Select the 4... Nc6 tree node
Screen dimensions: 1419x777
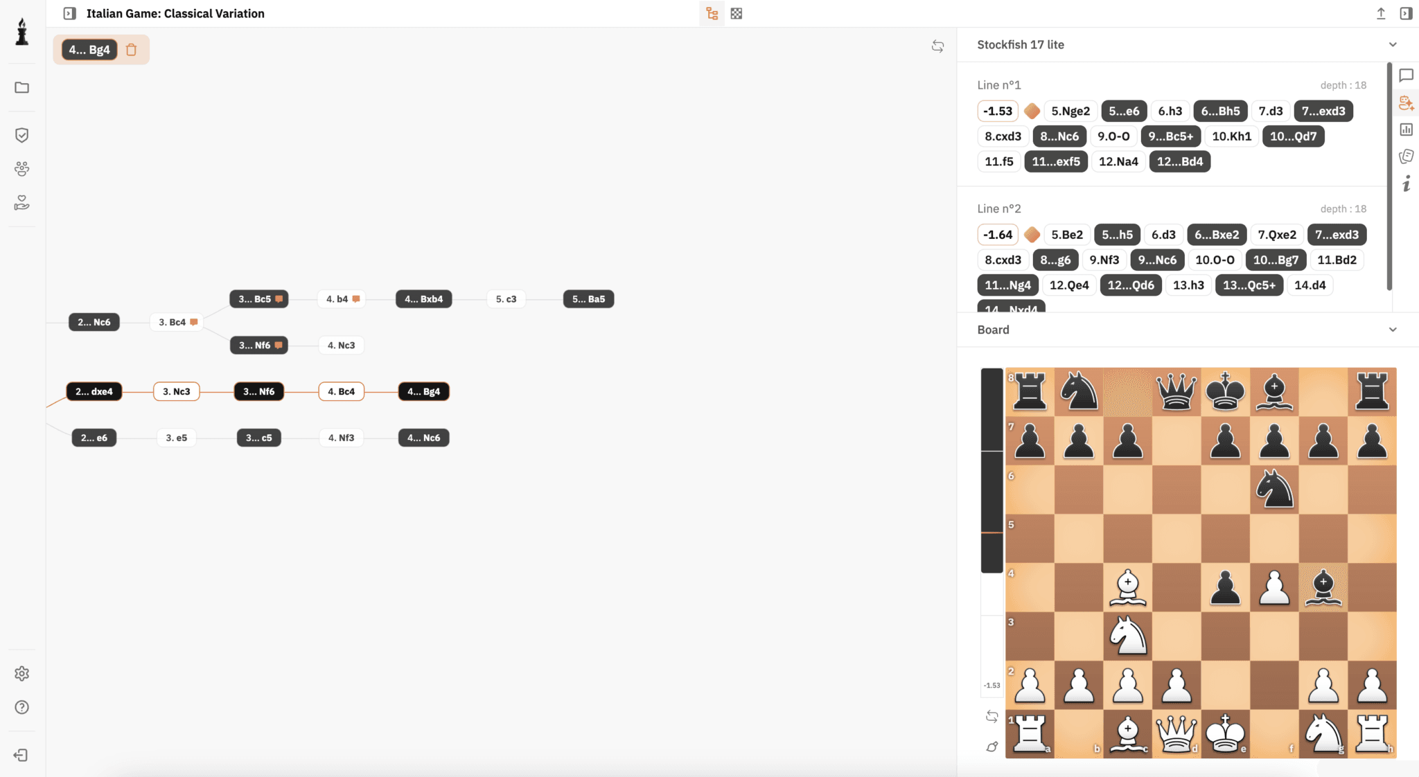point(424,438)
